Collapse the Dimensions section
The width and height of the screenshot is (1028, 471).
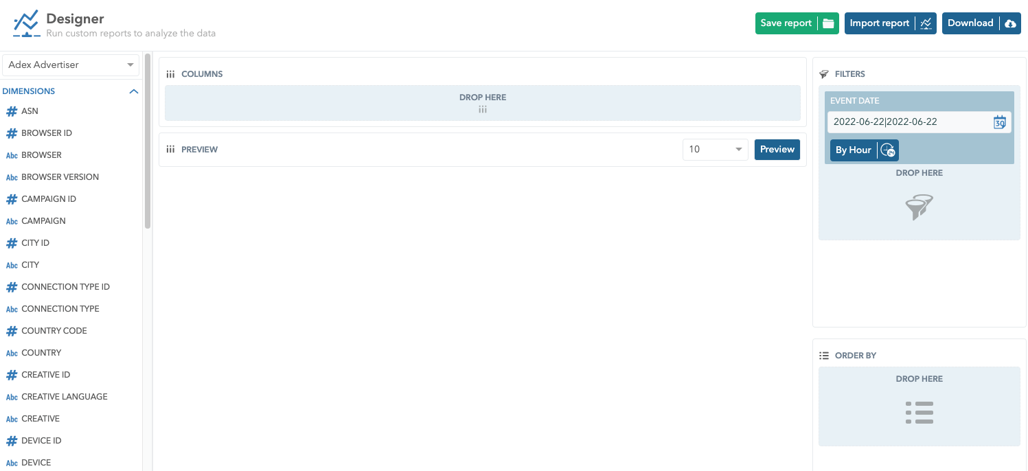point(134,91)
